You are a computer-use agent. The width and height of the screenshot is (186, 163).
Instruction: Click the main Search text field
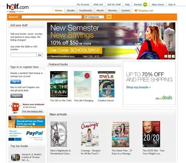click(51, 17)
